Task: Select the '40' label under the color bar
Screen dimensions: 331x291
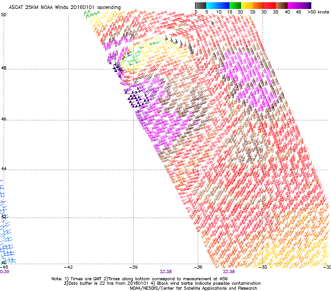Action: pos(287,12)
